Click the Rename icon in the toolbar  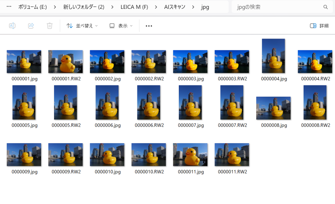[12, 26]
